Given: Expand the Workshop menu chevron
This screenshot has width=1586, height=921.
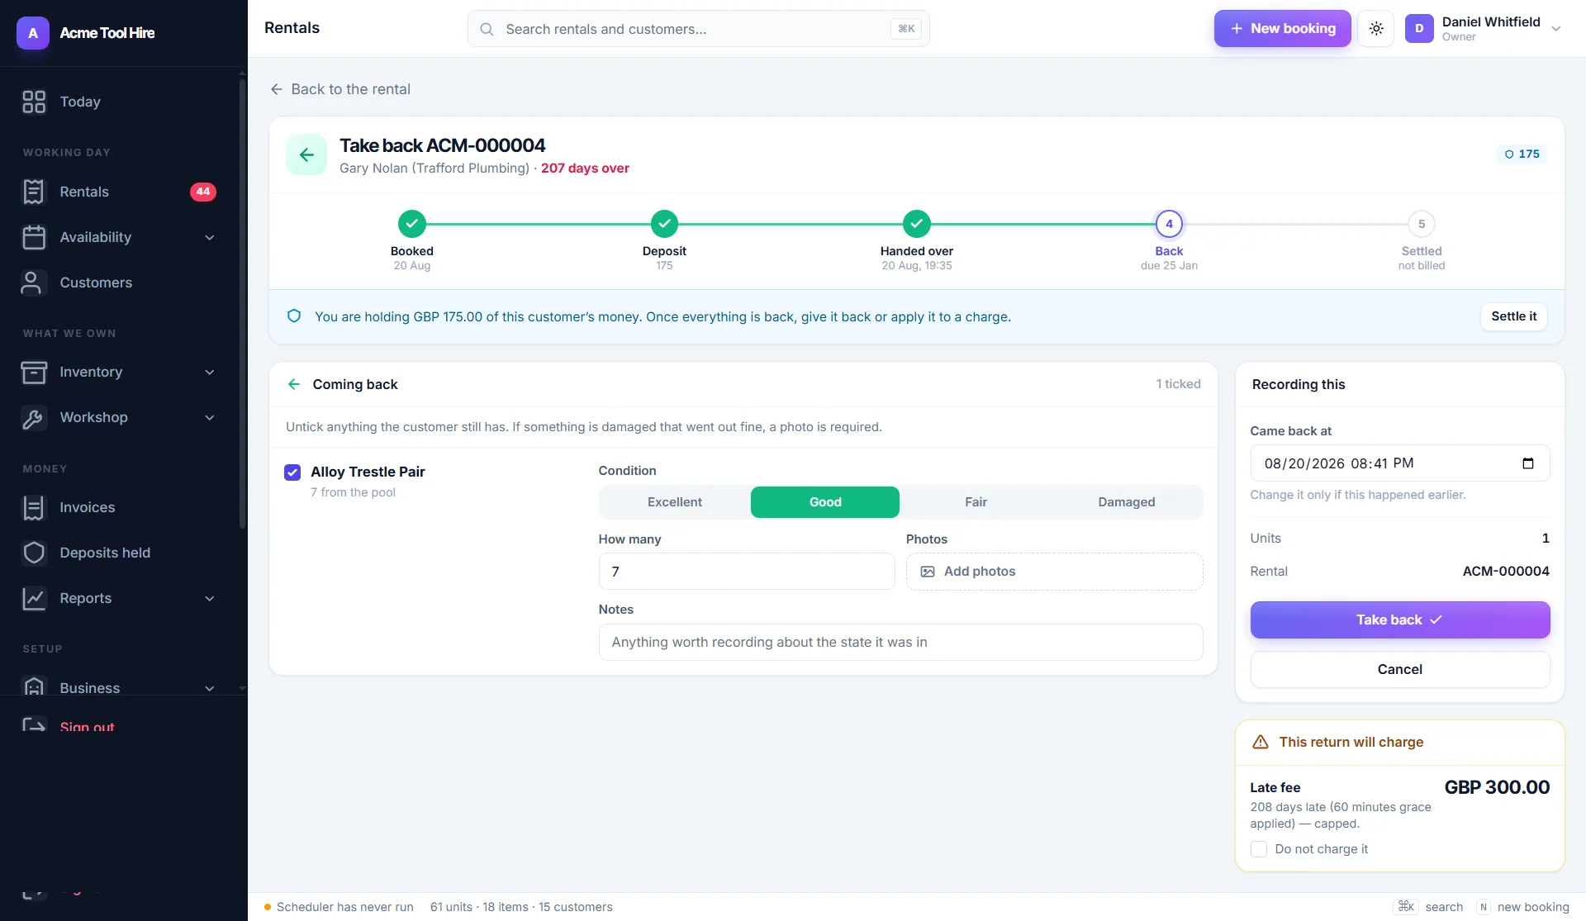Looking at the screenshot, I should (x=210, y=417).
